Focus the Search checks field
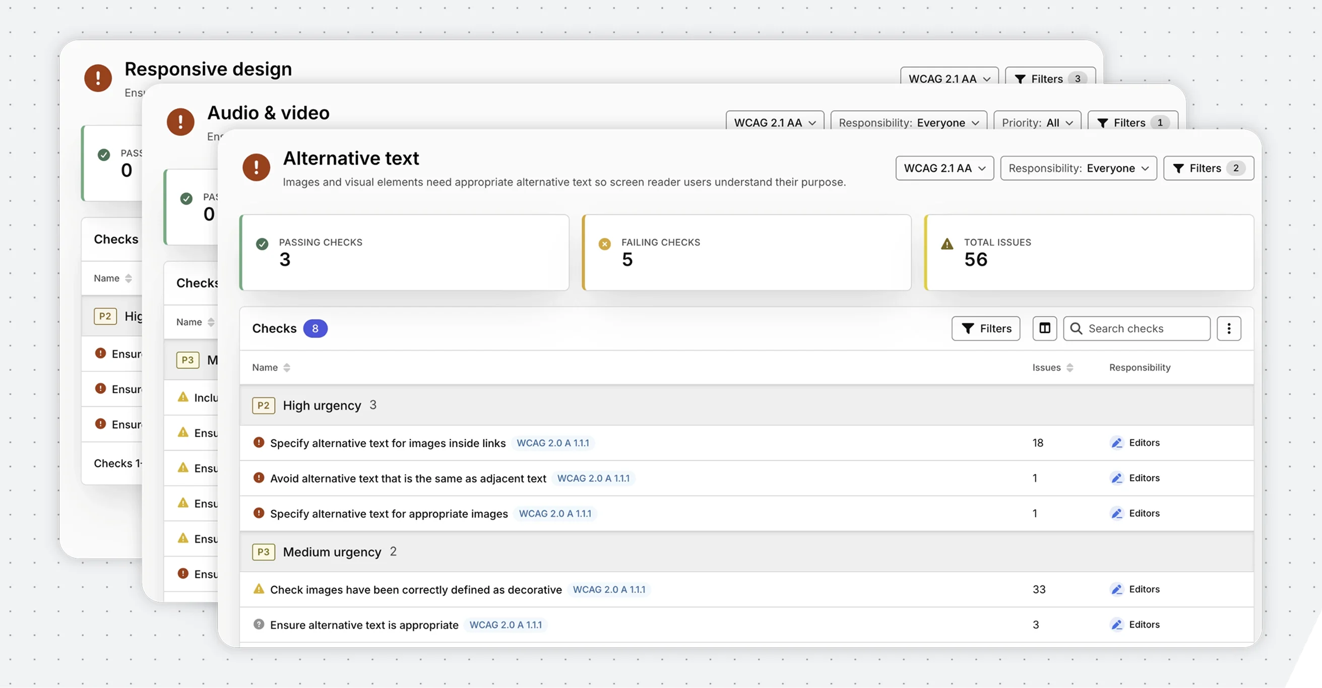This screenshot has height=688, width=1322. coord(1136,328)
